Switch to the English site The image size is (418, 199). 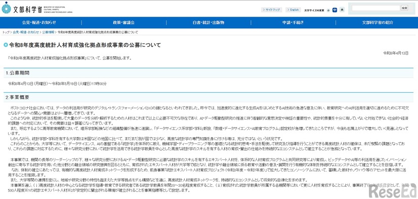click(x=293, y=10)
